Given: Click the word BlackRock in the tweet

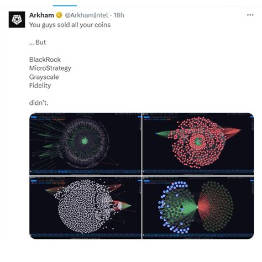Looking at the screenshot, I should click(45, 60).
